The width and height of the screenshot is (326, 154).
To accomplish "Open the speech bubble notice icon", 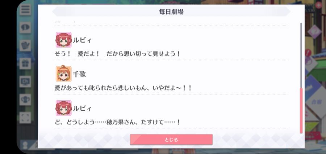I will pos(25,27).
